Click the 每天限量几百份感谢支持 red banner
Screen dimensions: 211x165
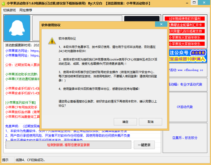click(x=187, y=31)
